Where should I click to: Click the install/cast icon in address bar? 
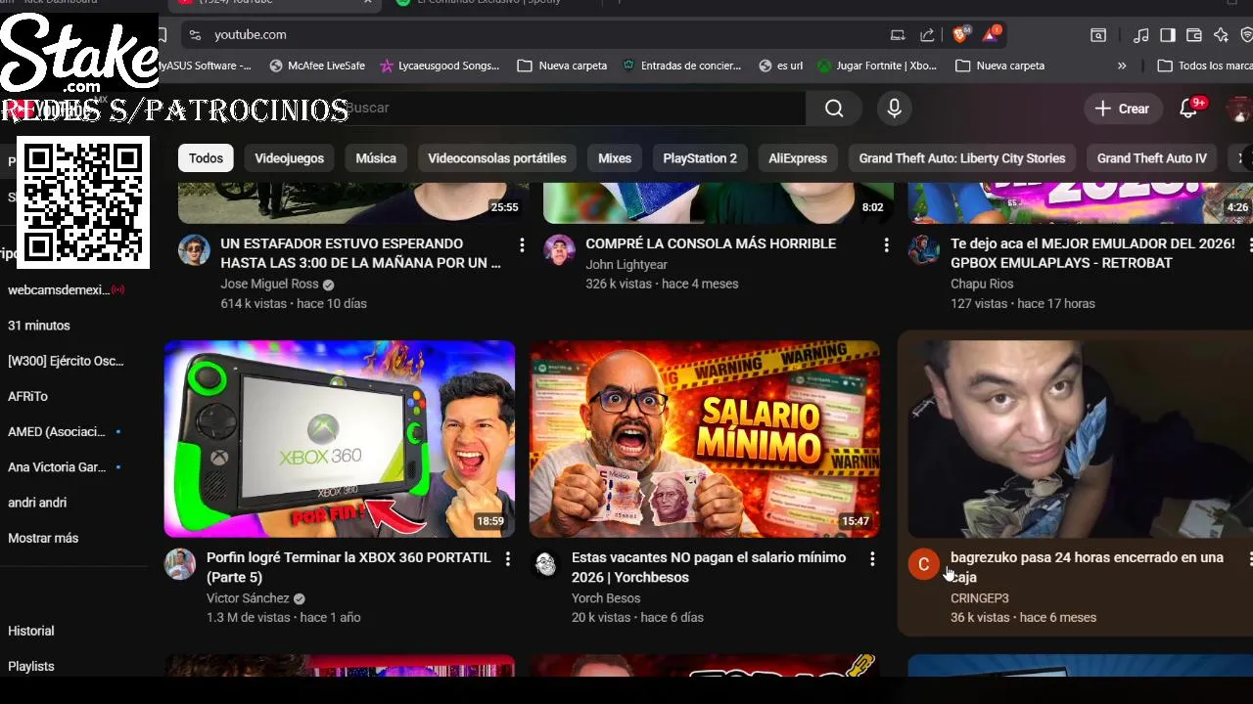pos(898,35)
